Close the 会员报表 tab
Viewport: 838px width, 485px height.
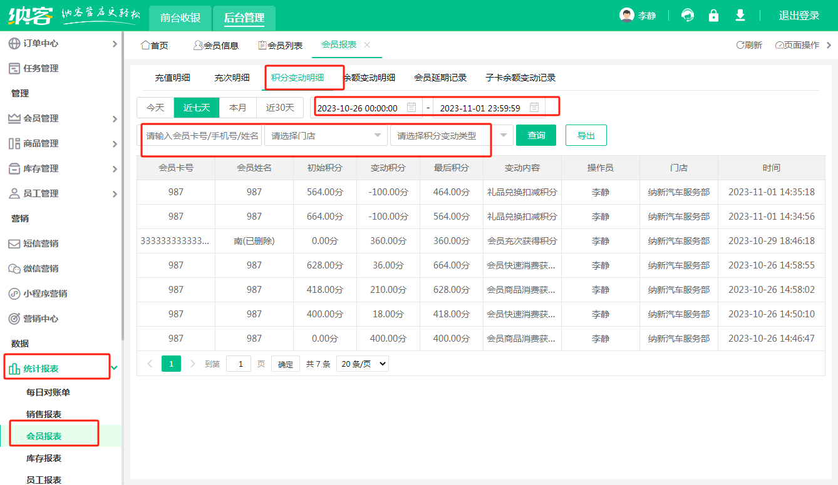(367, 44)
